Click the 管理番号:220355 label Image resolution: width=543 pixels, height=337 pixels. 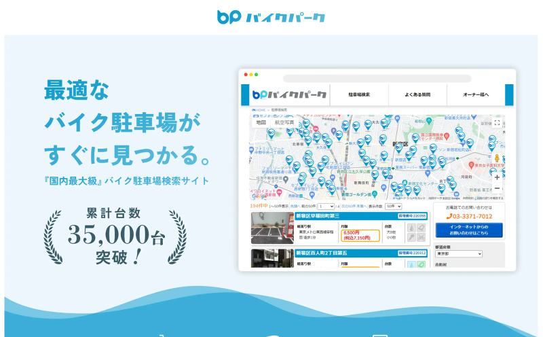412,216
